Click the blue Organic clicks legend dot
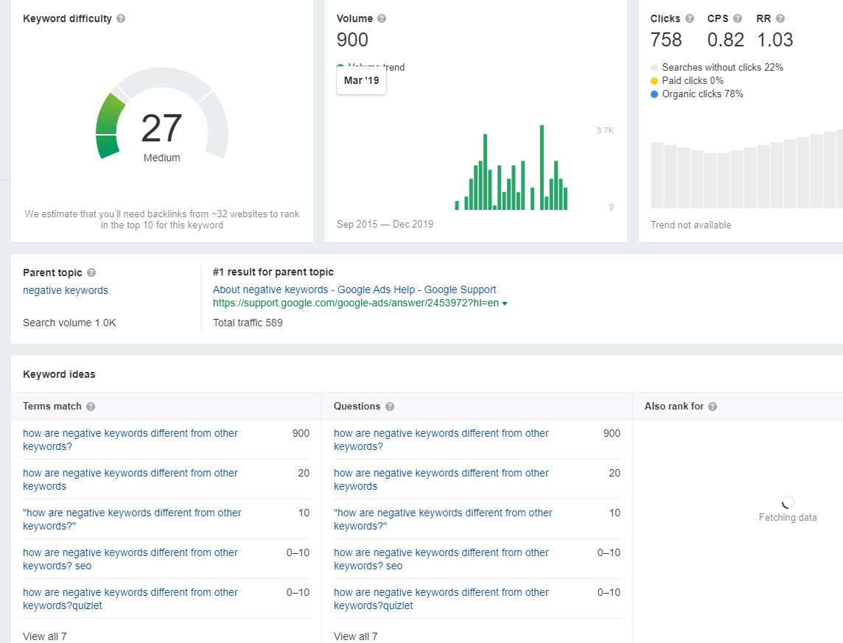Viewport: 843px width, 643px height. [654, 94]
